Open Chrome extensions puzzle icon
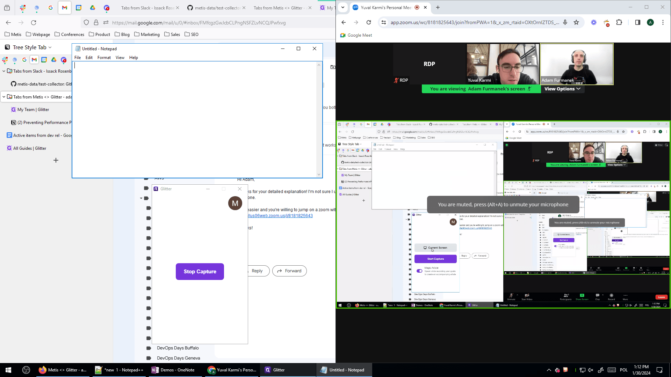The width and height of the screenshot is (671, 377). tap(619, 22)
